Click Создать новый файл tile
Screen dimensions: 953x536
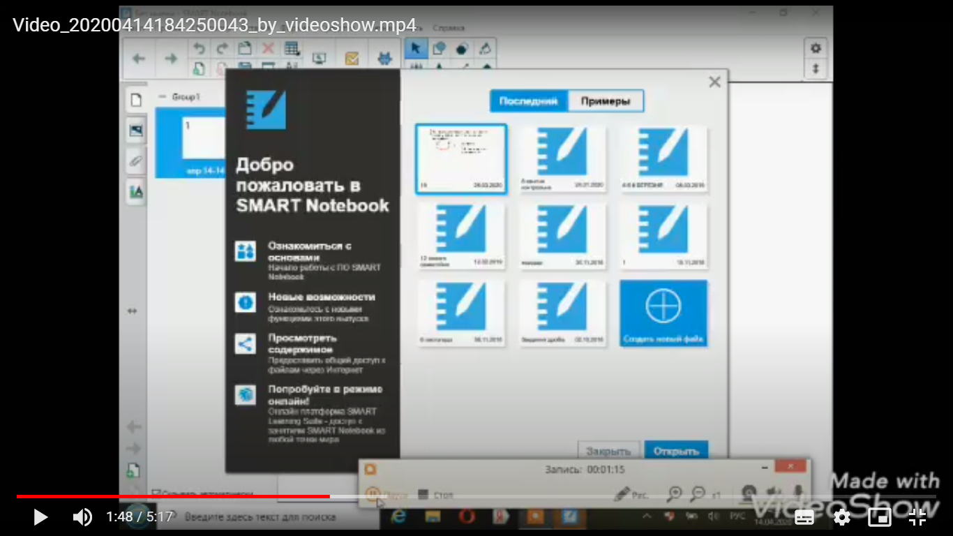pyautogui.click(x=663, y=313)
